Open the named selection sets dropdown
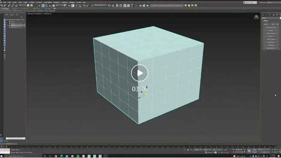The height and width of the screenshot is (158, 281). pyautogui.click(x=100, y=5)
